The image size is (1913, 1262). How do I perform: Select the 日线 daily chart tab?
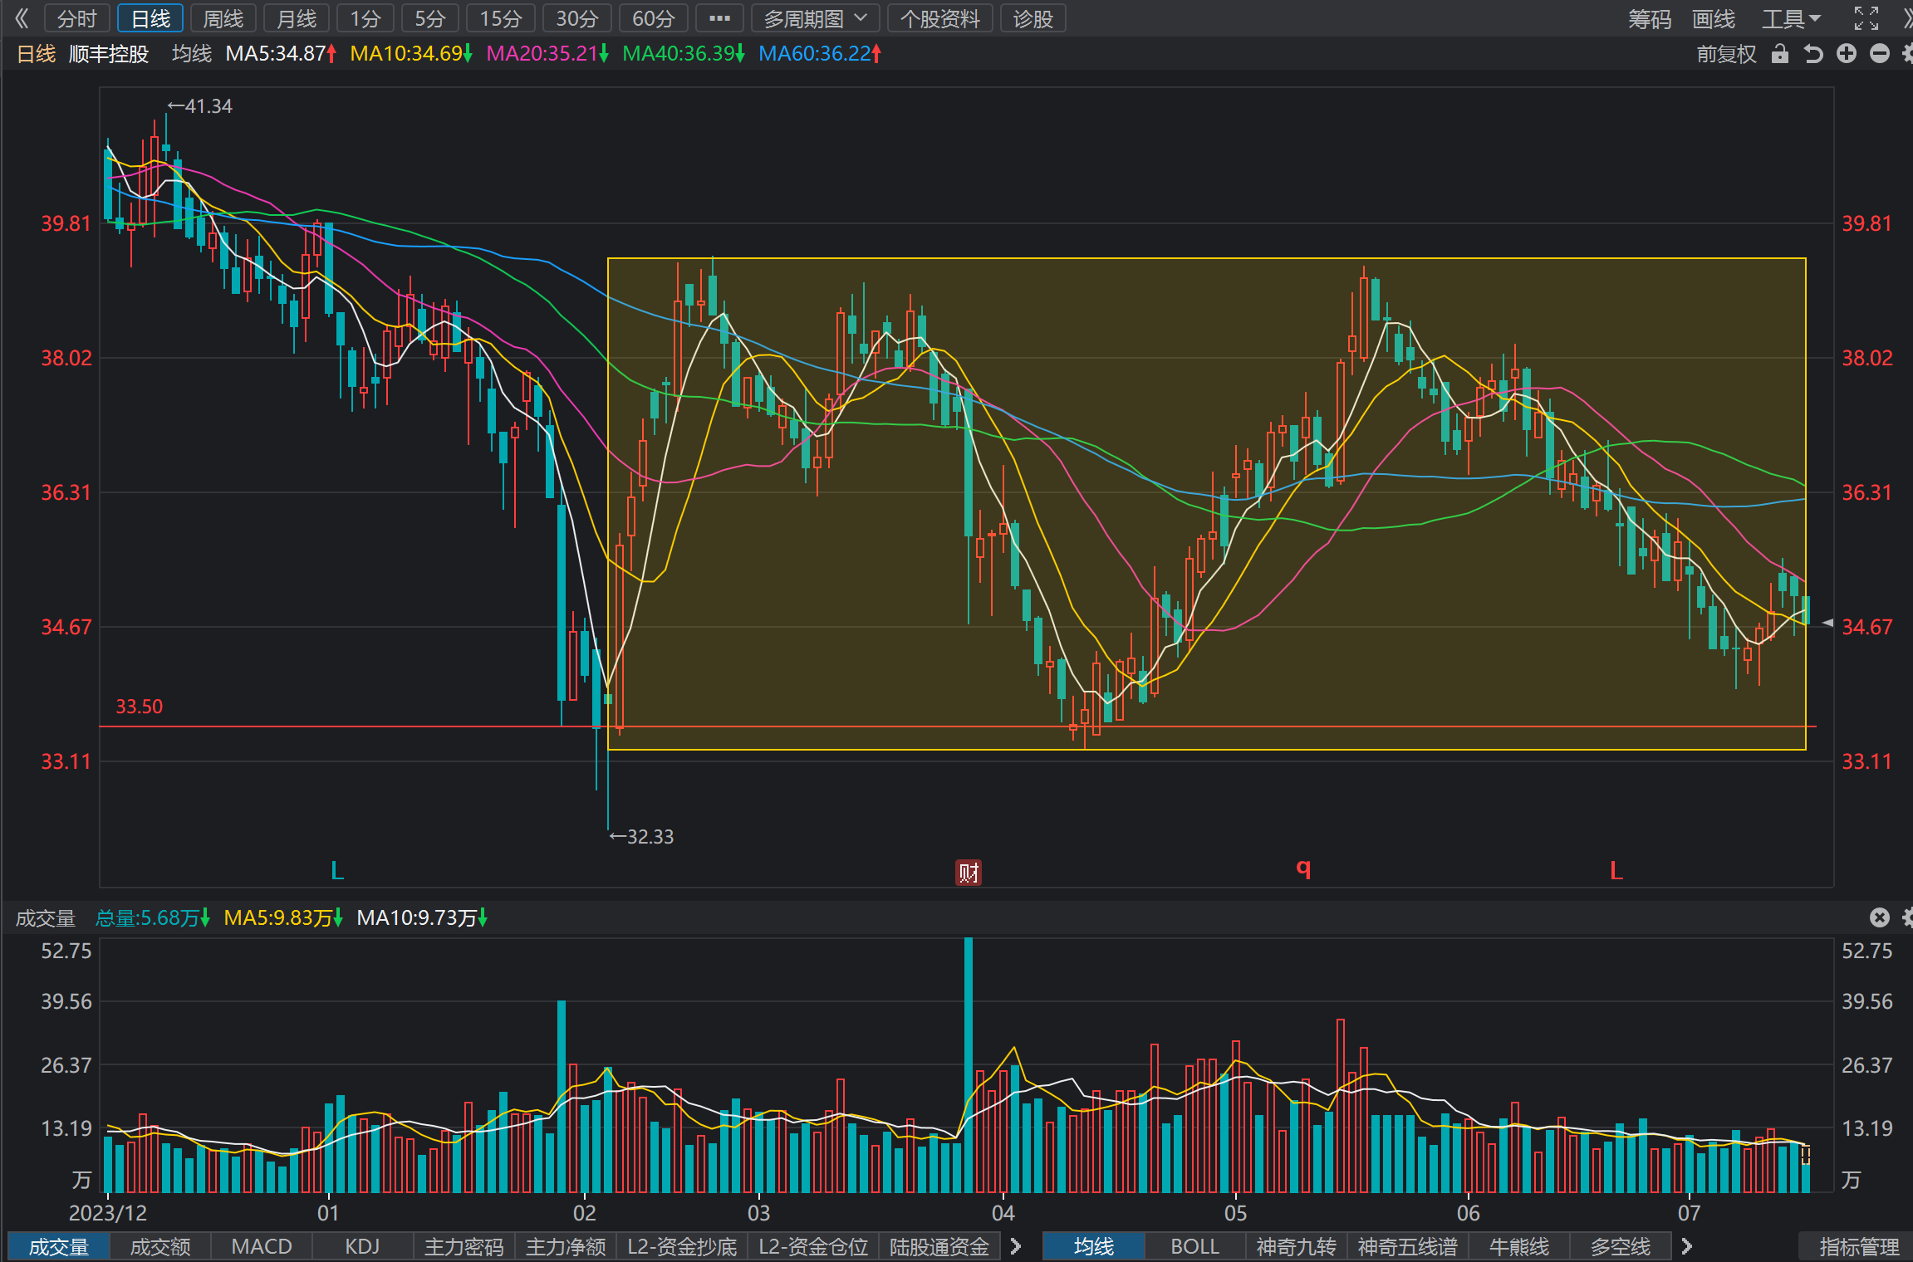[150, 18]
